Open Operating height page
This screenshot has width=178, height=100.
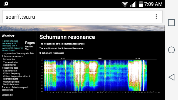point(11,82)
